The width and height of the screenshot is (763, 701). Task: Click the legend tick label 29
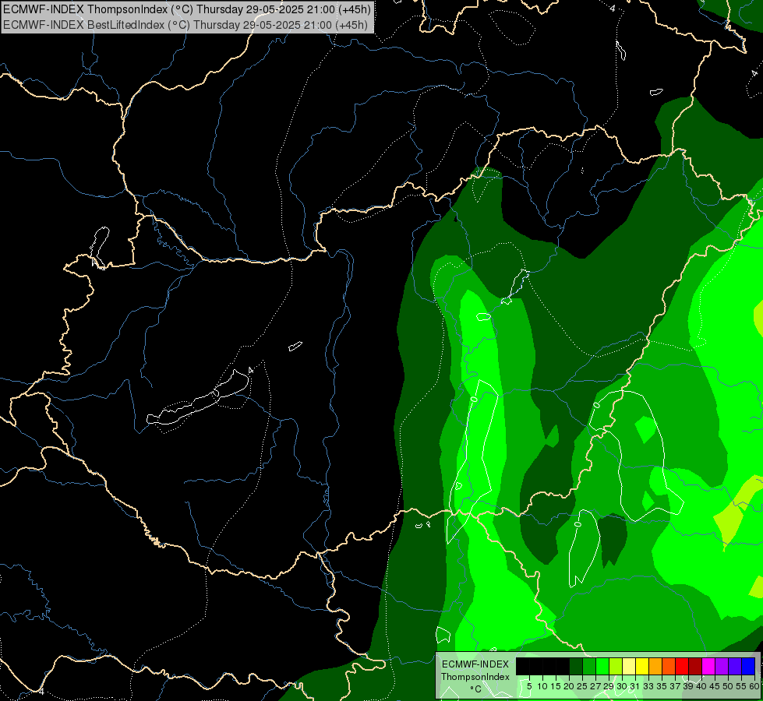(609, 686)
